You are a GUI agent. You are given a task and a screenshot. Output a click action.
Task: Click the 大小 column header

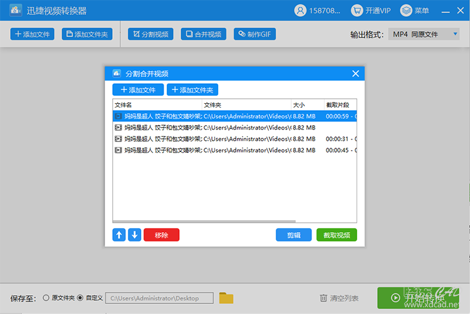(x=308, y=105)
